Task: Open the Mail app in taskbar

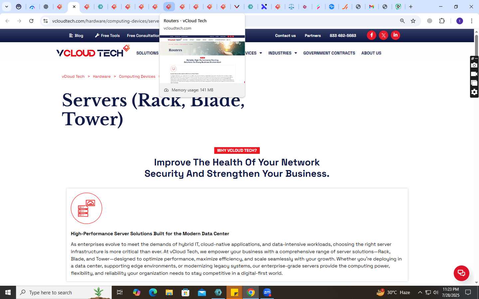Action: (202, 292)
